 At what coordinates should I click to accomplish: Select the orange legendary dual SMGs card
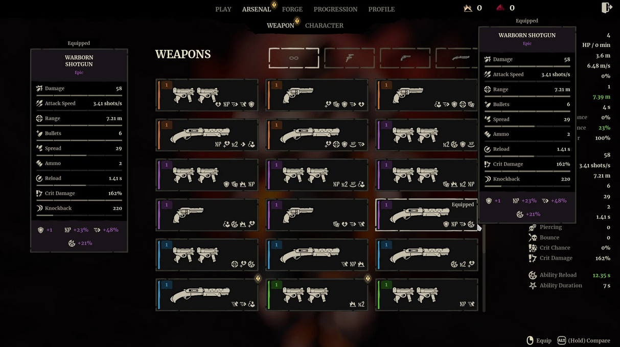(207, 95)
